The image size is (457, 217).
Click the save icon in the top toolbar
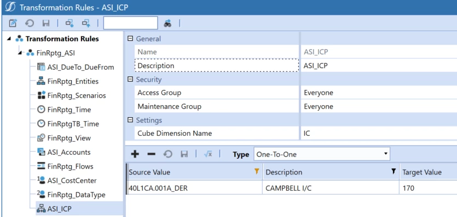pos(46,23)
